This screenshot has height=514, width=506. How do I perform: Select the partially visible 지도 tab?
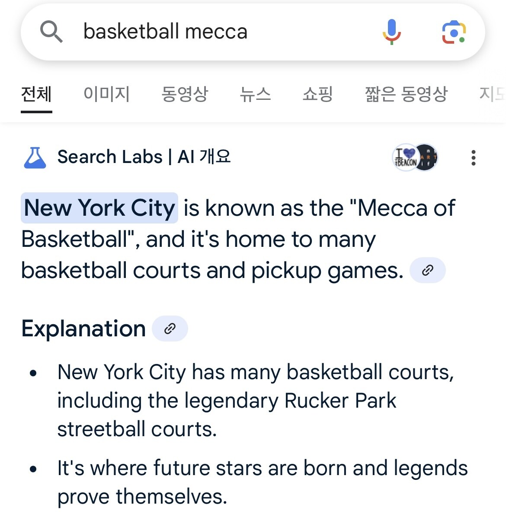pyautogui.click(x=492, y=94)
